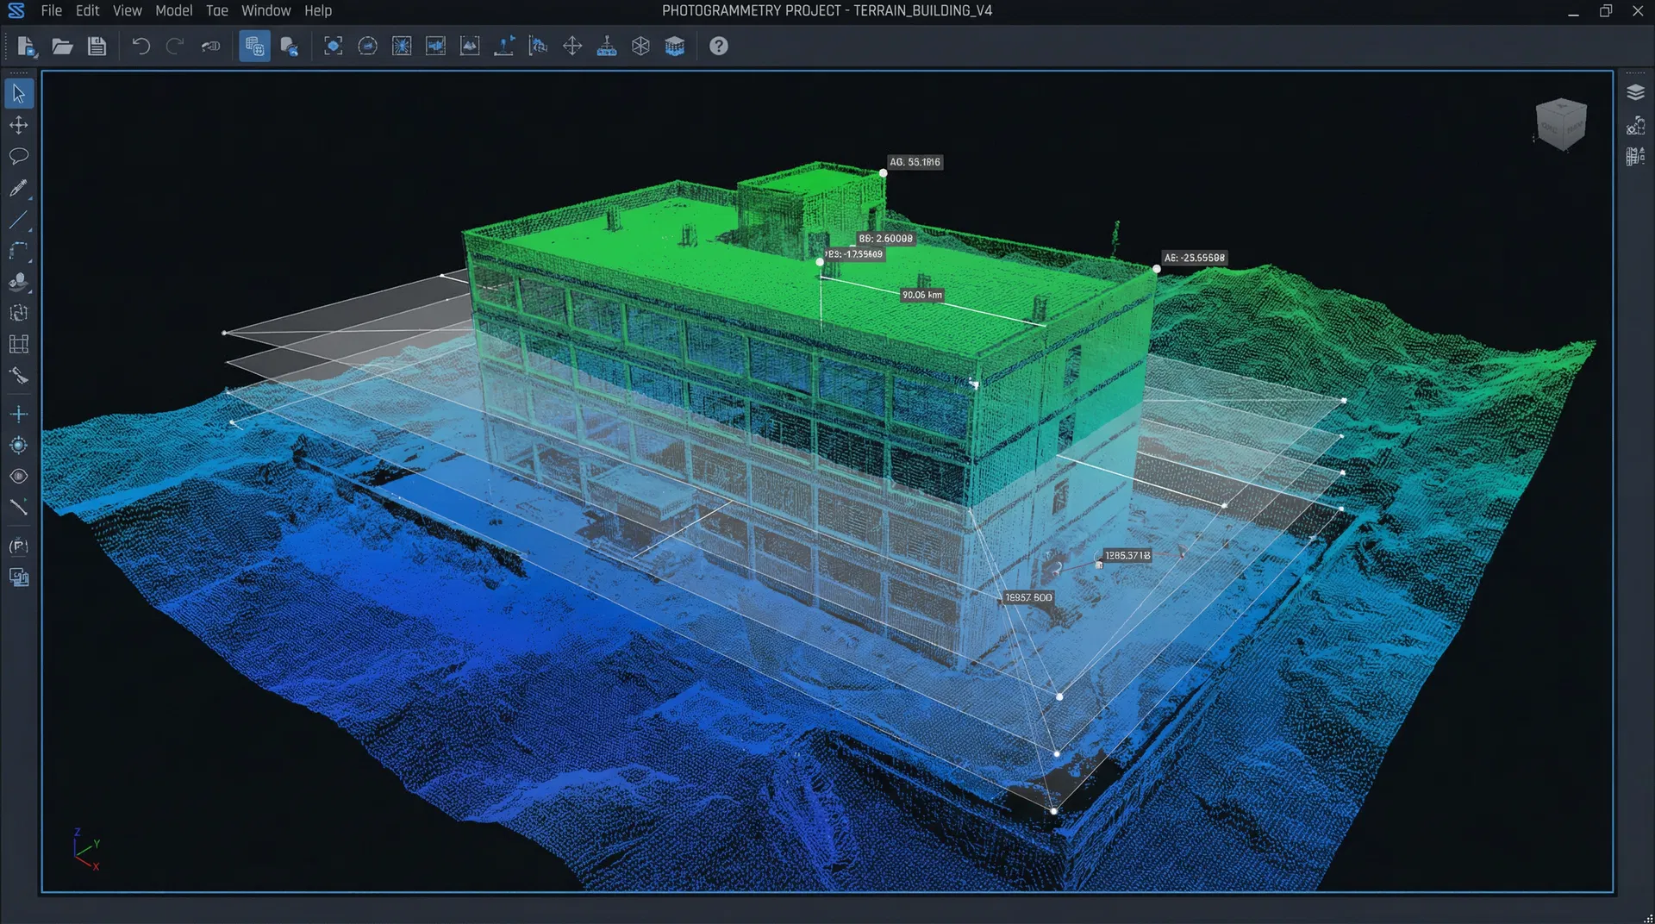Open the model settings panel in right sidebar
This screenshot has height=924, width=1655.
(x=1637, y=125)
